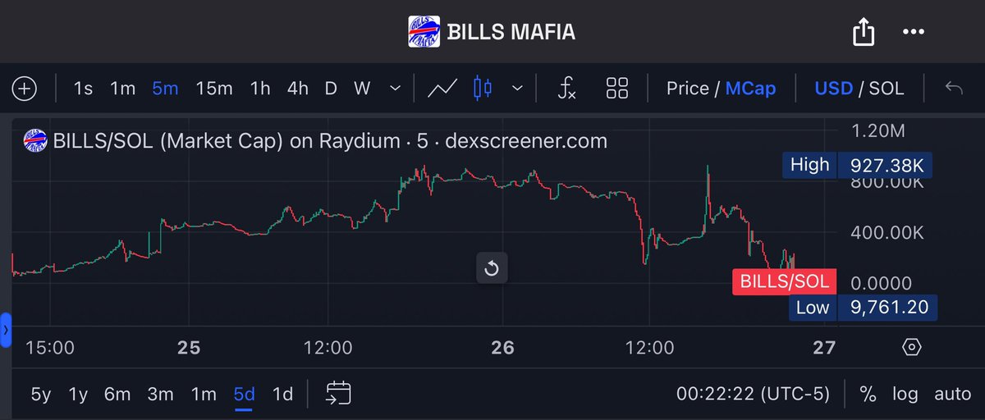Expand the blue side panel handle
The width and height of the screenshot is (985, 420).
click(5, 330)
